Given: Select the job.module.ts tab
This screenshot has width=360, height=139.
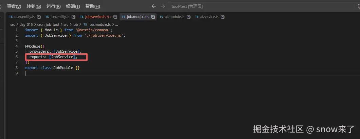Looking at the screenshot, I should 138,17.
